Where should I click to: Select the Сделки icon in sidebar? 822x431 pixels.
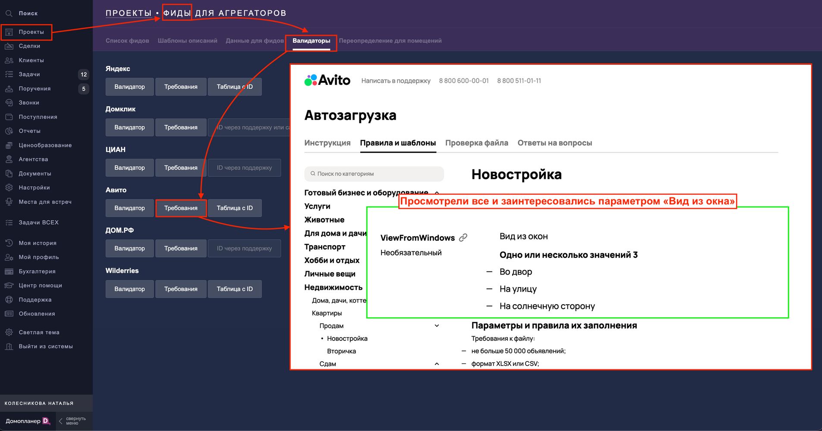coord(9,46)
